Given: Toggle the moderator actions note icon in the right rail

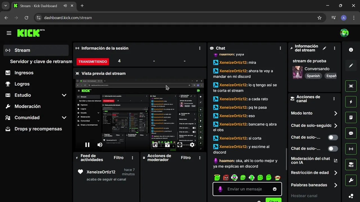Looking at the screenshot, I should point(351,118).
